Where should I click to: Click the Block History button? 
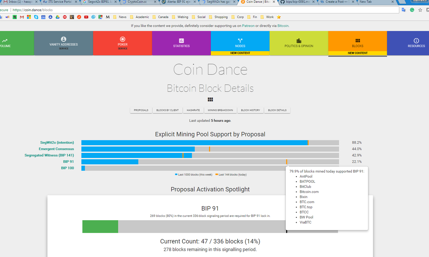click(250, 110)
